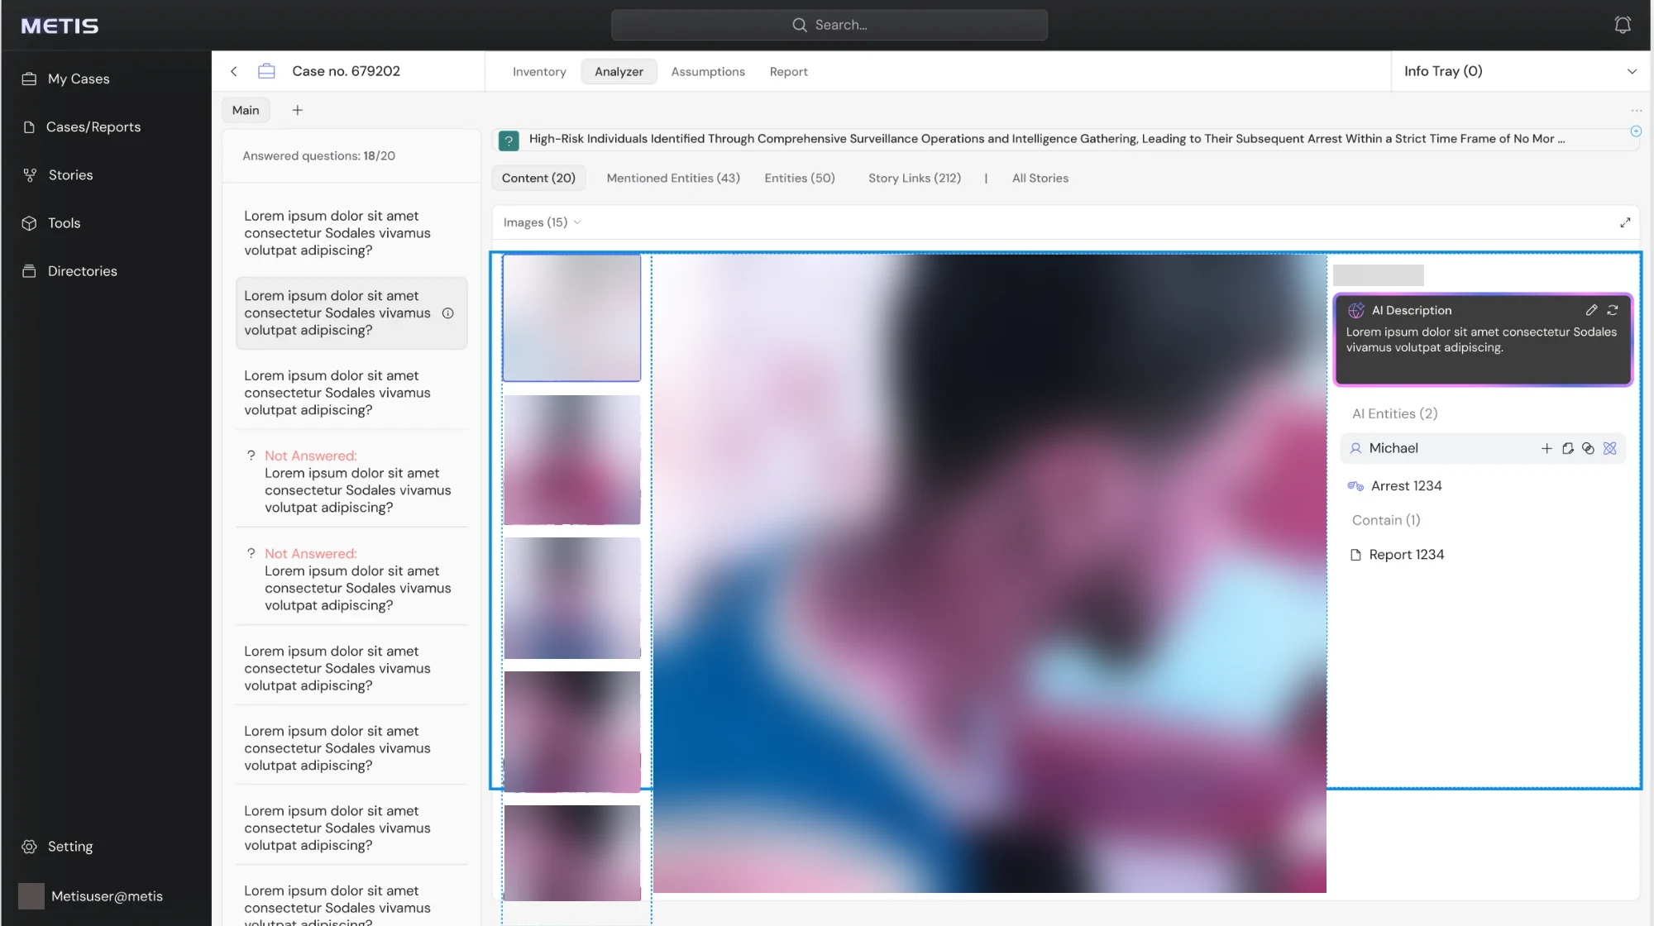
Task: Open the three-dots more options menu
Action: tap(1636, 110)
